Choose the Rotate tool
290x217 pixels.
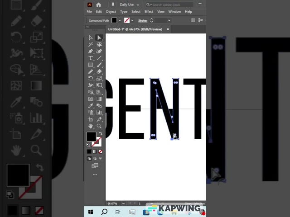[x=91, y=78]
